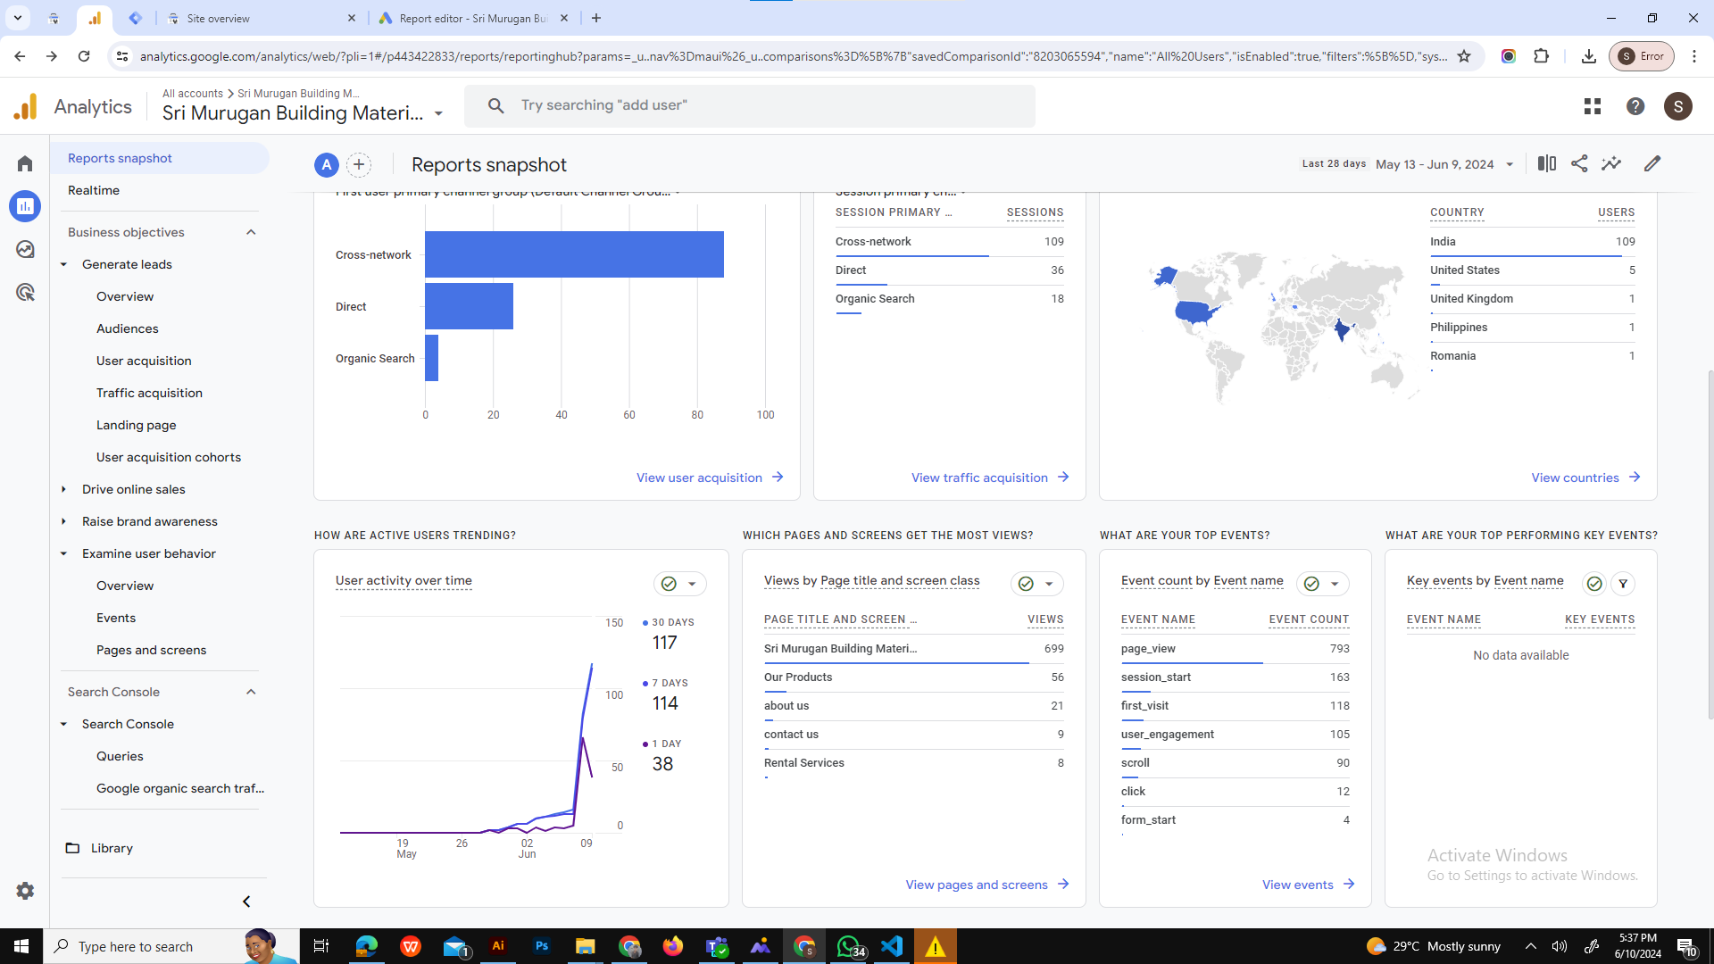Share the report using the share icon
Screen dimensions: 1714x964
pyautogui.click(x=1578, y=163)
